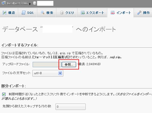The image size is (152, 113).
Task: Click the server icon beside localhost:3306
Action: (4, 3)
